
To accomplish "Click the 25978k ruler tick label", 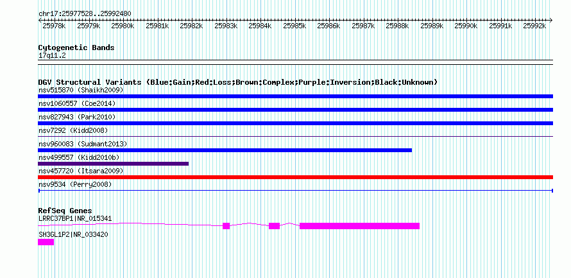I will point(54,26).
